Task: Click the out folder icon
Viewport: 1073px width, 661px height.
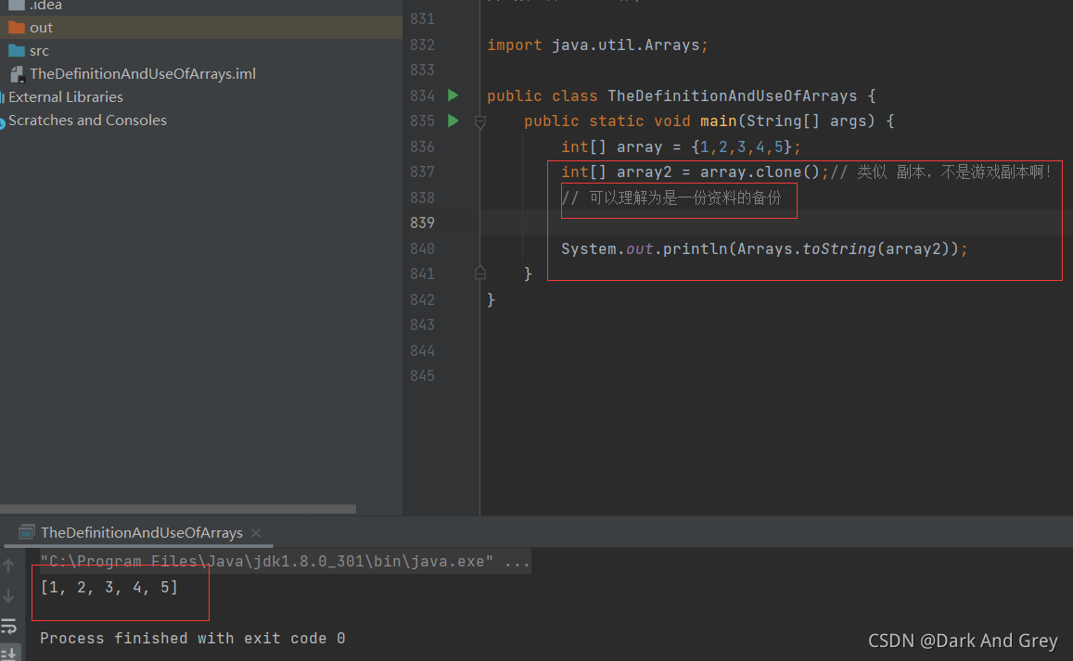Action: 17,28
